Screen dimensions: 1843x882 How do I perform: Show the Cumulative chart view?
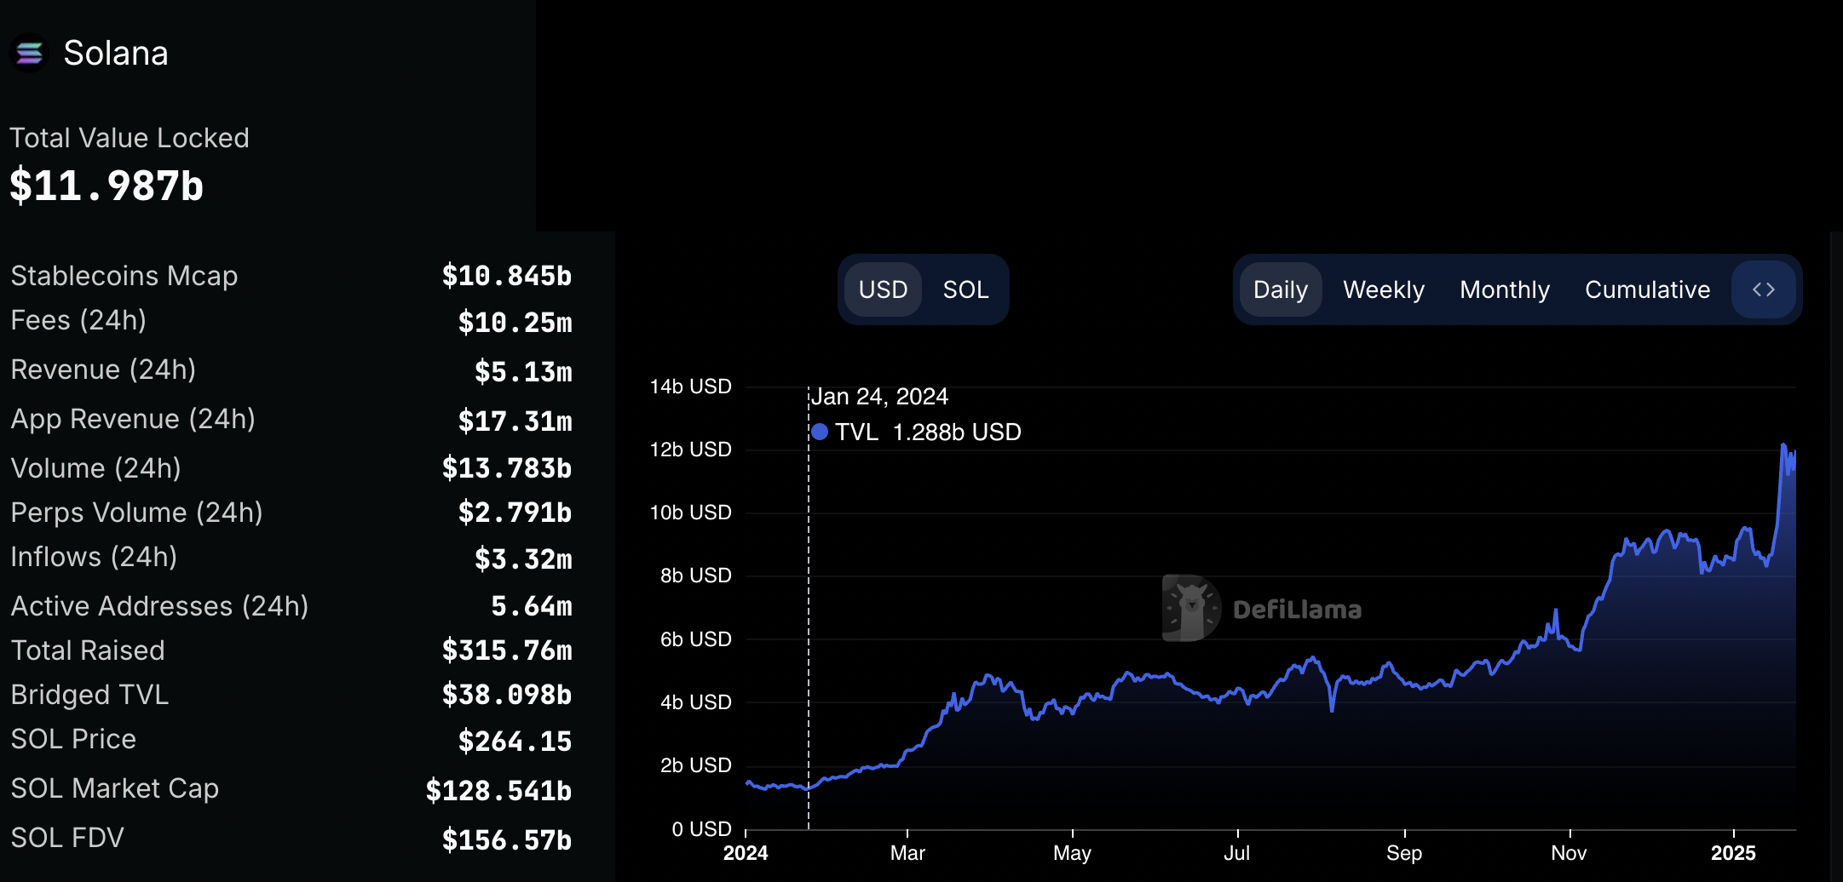coord(1647,289)
